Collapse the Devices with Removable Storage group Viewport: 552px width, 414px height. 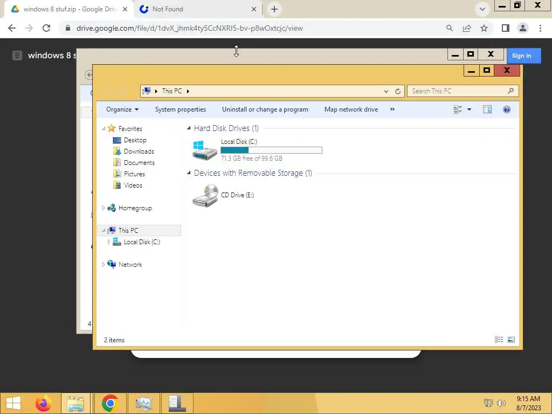pos(189,173)
